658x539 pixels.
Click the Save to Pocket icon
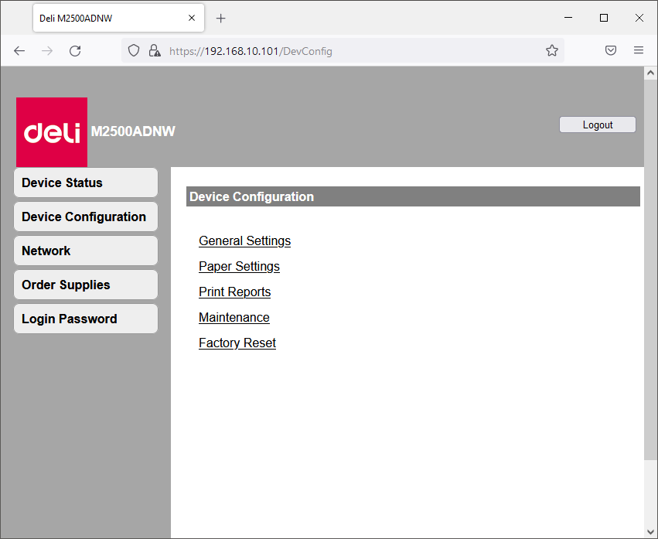[611, 51]
